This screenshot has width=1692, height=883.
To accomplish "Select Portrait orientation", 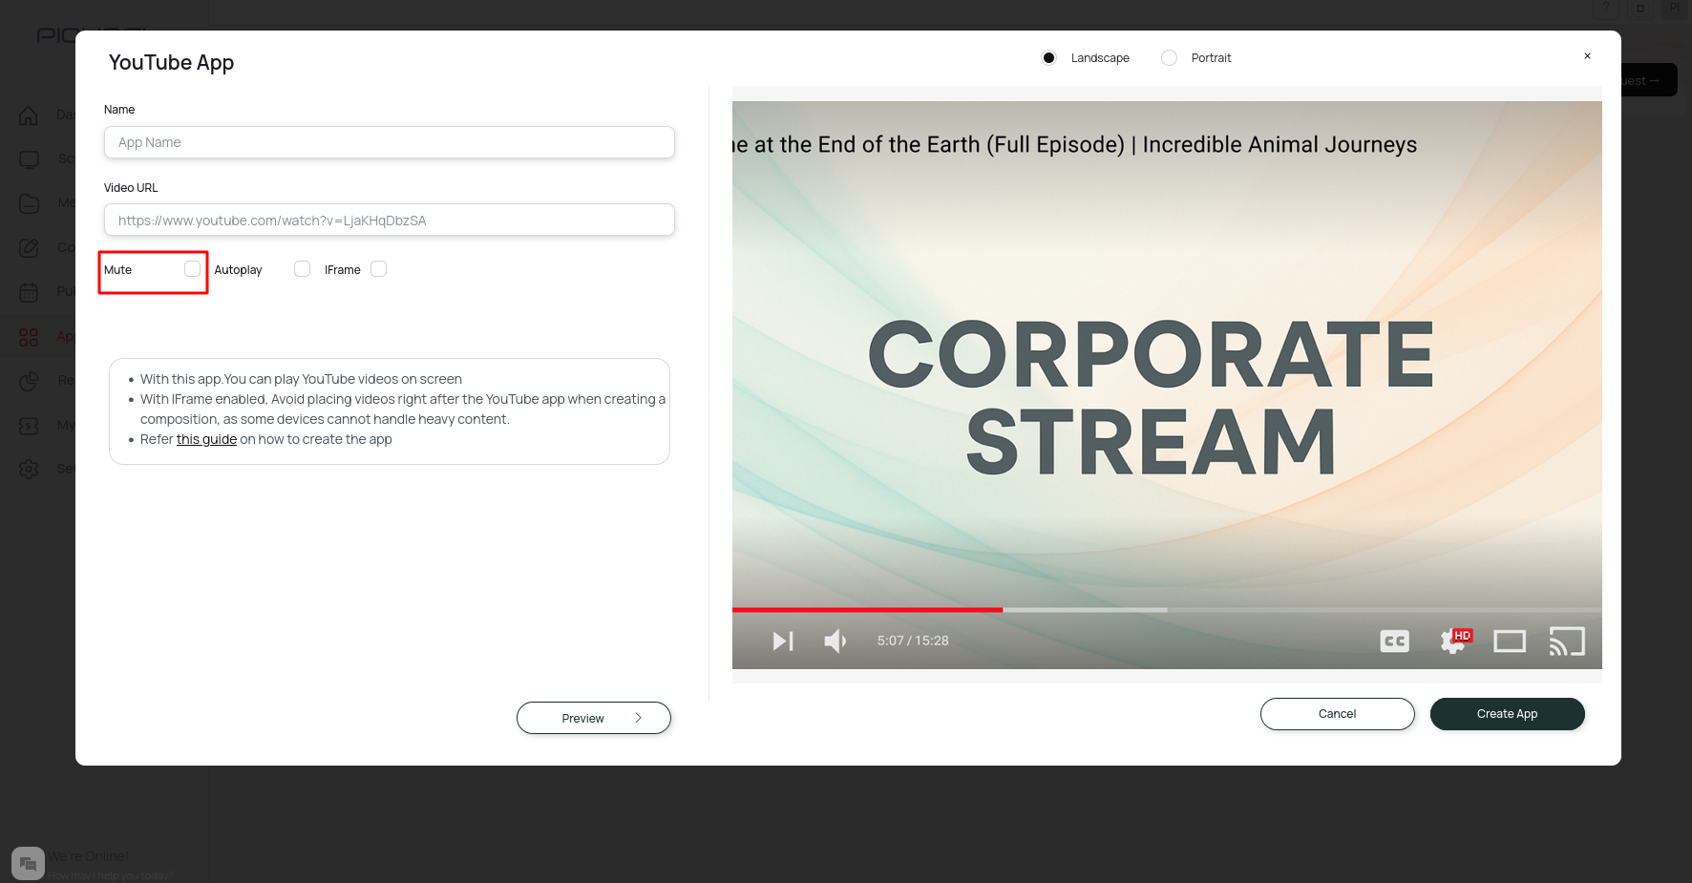I will (x=1169, y=57).
